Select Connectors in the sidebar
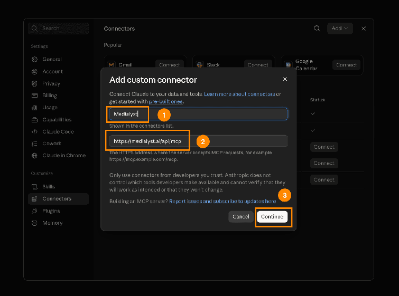 (59, 199)
